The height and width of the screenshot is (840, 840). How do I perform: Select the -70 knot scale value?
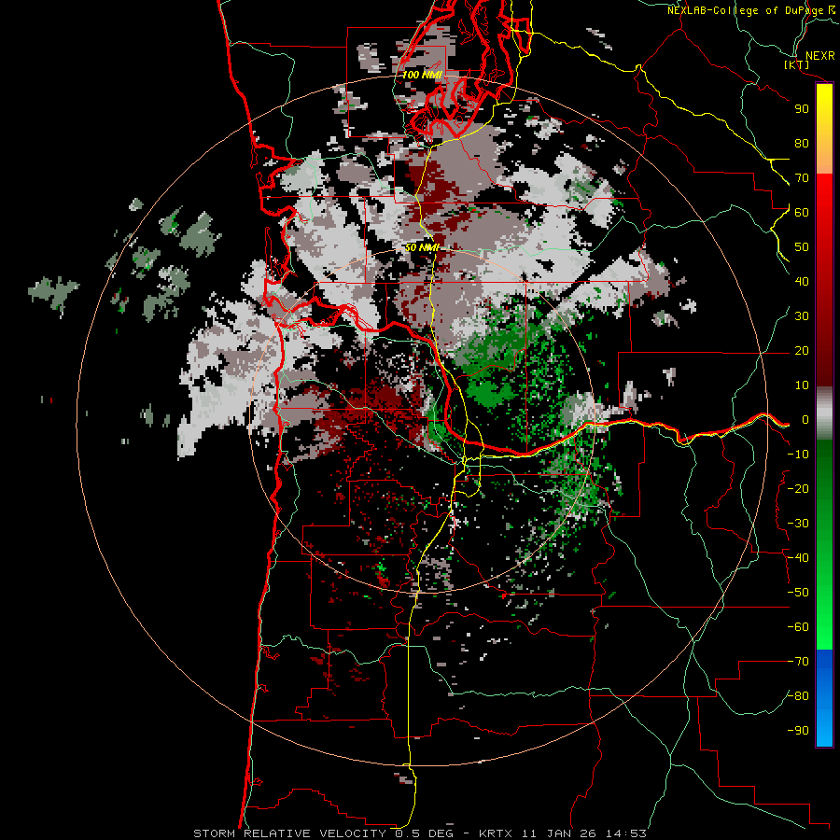pos(798,662)
